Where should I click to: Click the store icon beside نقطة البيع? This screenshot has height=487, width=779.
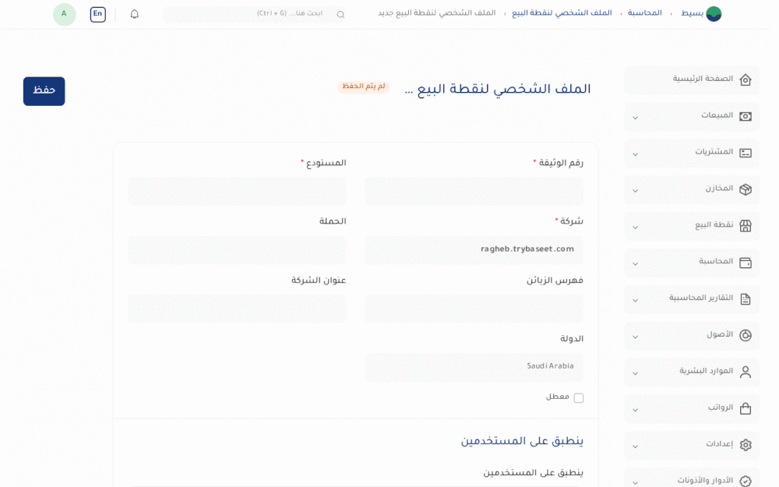point(746,226)
